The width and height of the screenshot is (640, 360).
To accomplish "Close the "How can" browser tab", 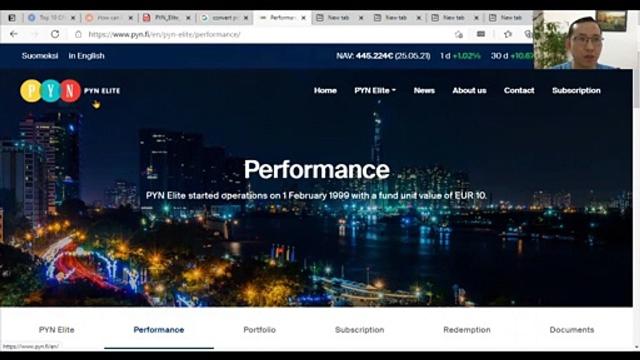I will pos(130,17).
